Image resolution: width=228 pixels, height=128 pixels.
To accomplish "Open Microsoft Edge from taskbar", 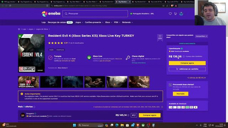I will point(117,125).
